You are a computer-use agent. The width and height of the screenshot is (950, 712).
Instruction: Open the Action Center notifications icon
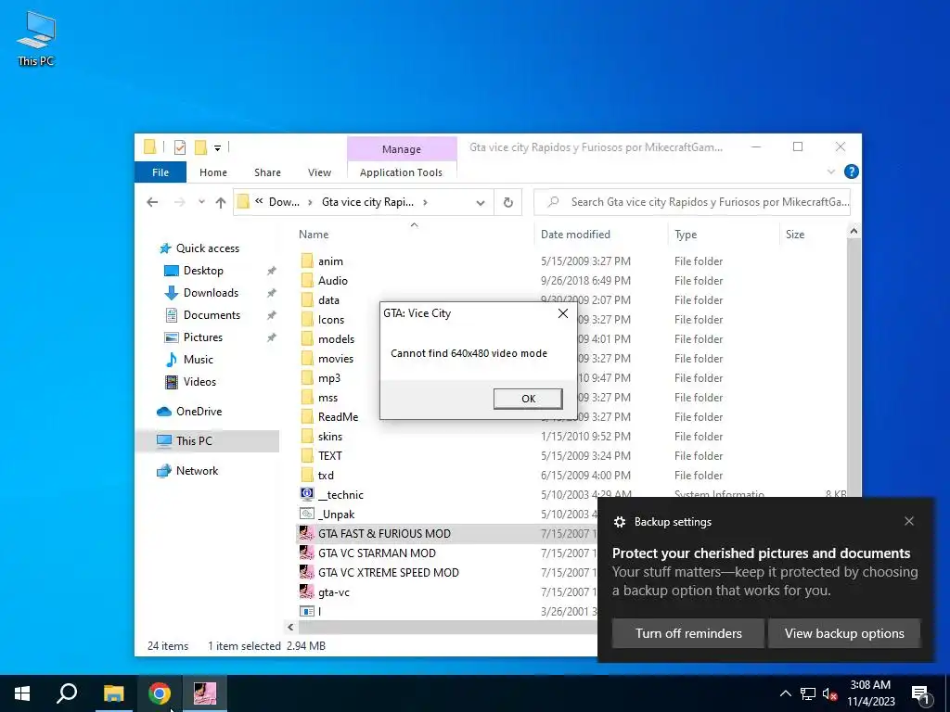click(x=920, y=694)
